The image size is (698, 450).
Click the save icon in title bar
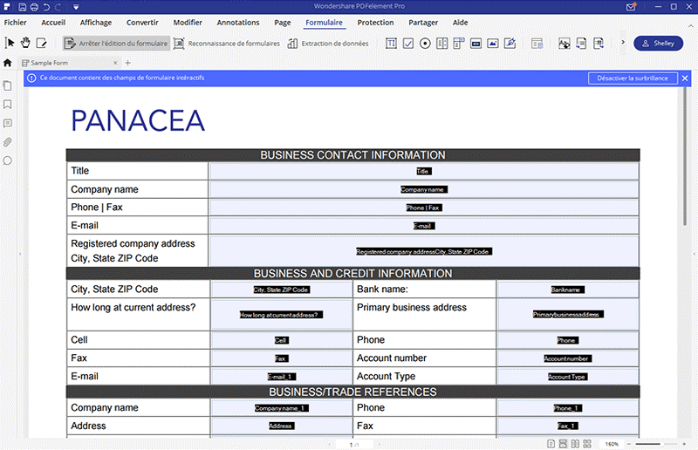tap(23, 7)
